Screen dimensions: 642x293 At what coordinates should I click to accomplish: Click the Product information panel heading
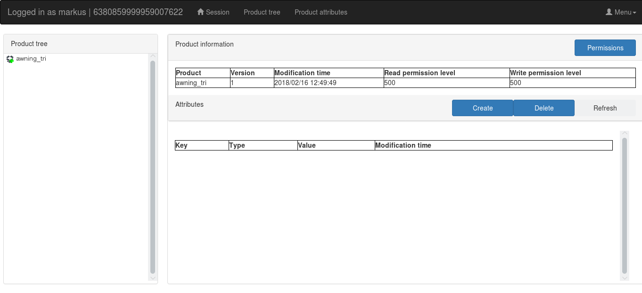[x=205, y=44]
